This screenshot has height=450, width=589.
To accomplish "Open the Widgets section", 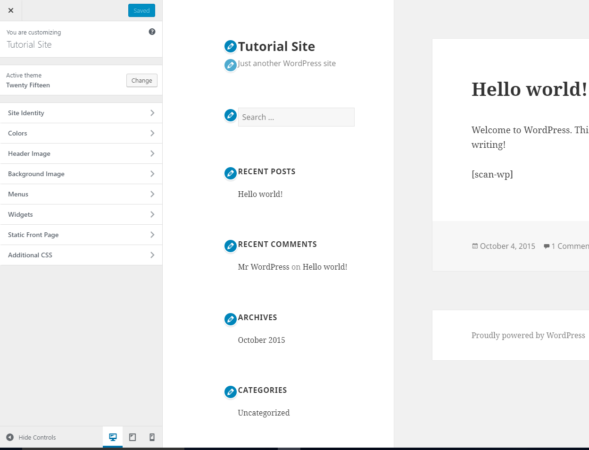I will click(x=81, y=214).
